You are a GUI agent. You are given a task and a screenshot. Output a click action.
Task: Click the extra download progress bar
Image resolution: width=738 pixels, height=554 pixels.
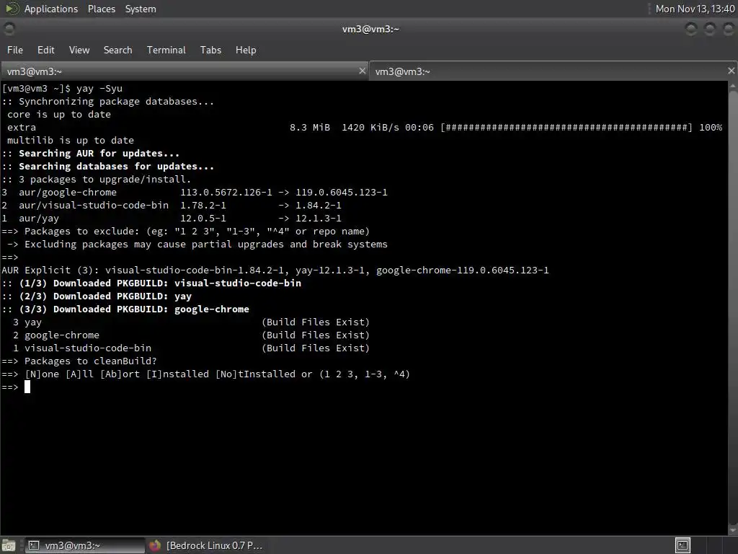pyautogui.click(x=566, y=128)
